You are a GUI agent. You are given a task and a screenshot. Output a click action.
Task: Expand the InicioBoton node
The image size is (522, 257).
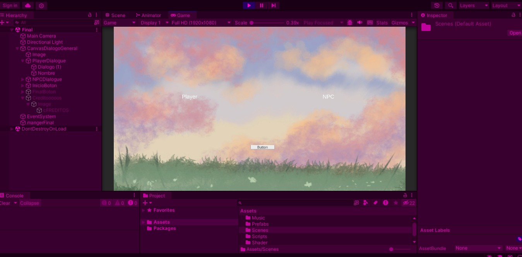(x=22, y=86)
